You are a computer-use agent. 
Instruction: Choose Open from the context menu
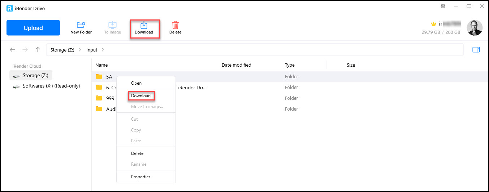[x=136, y=83]
